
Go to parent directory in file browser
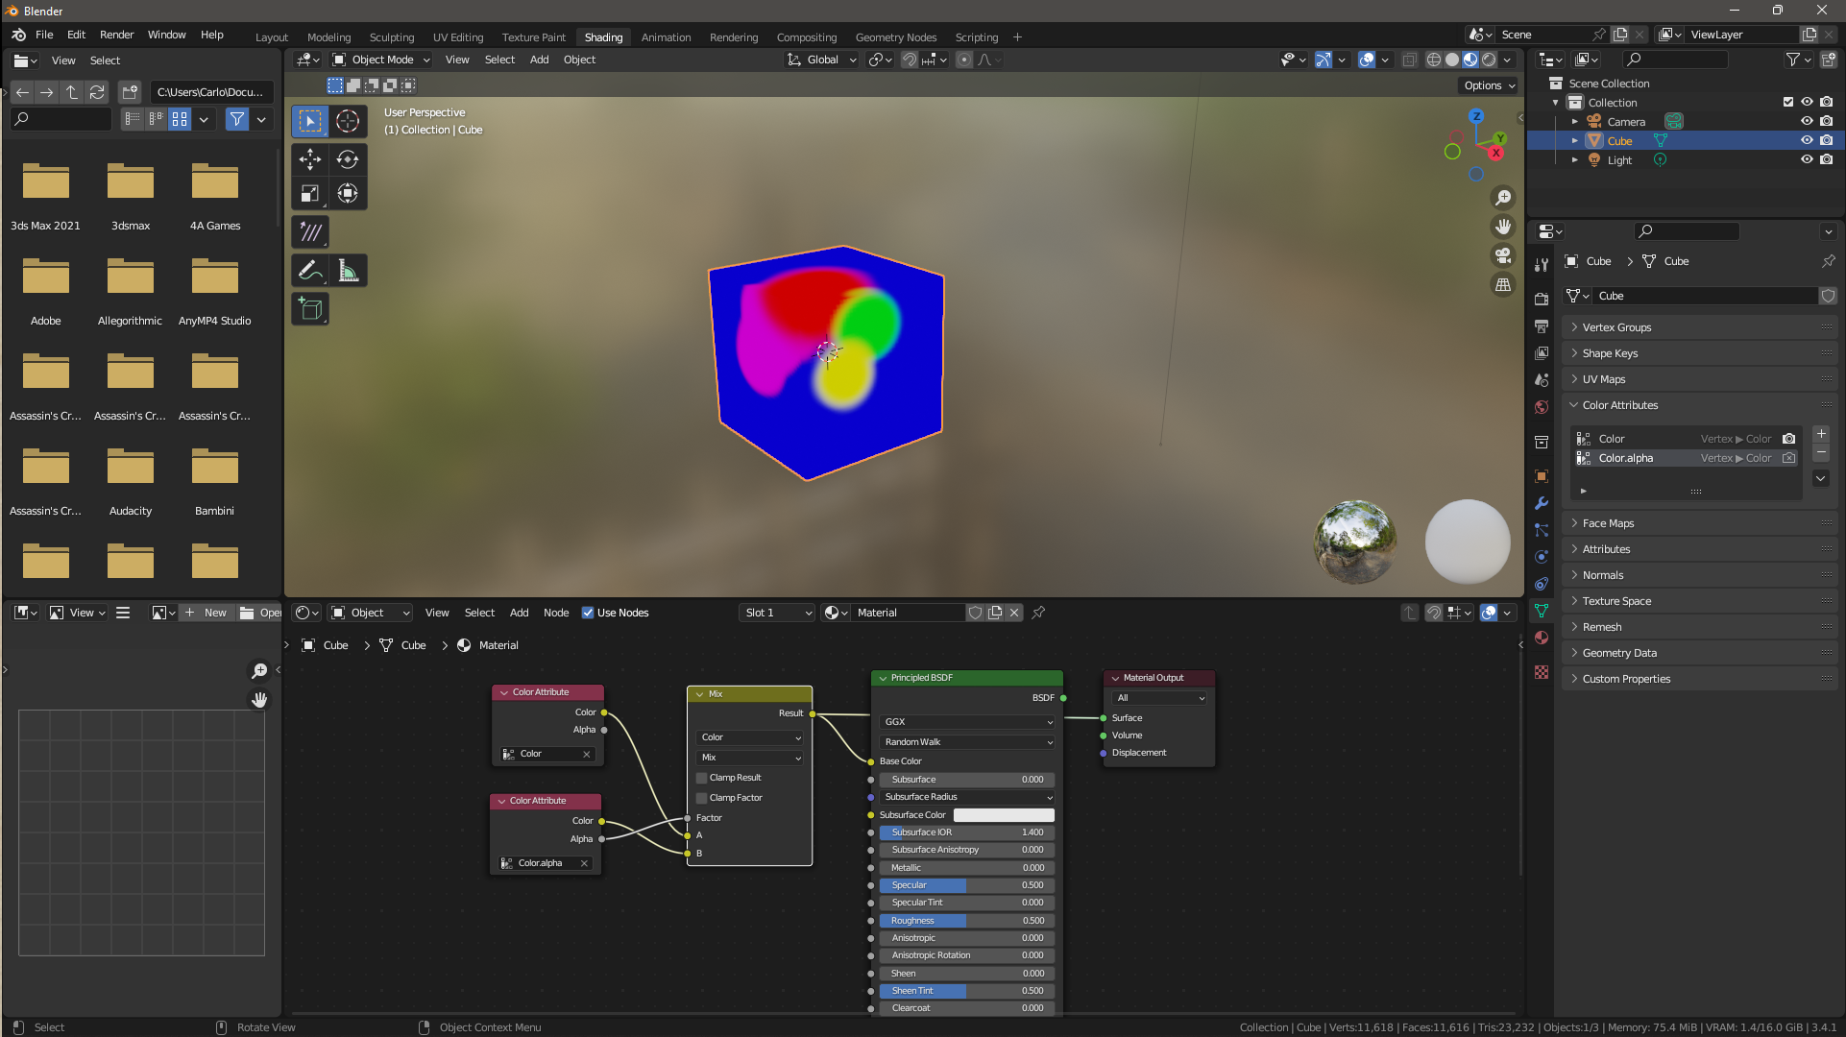pyautogui.click(x=72, y=92)
